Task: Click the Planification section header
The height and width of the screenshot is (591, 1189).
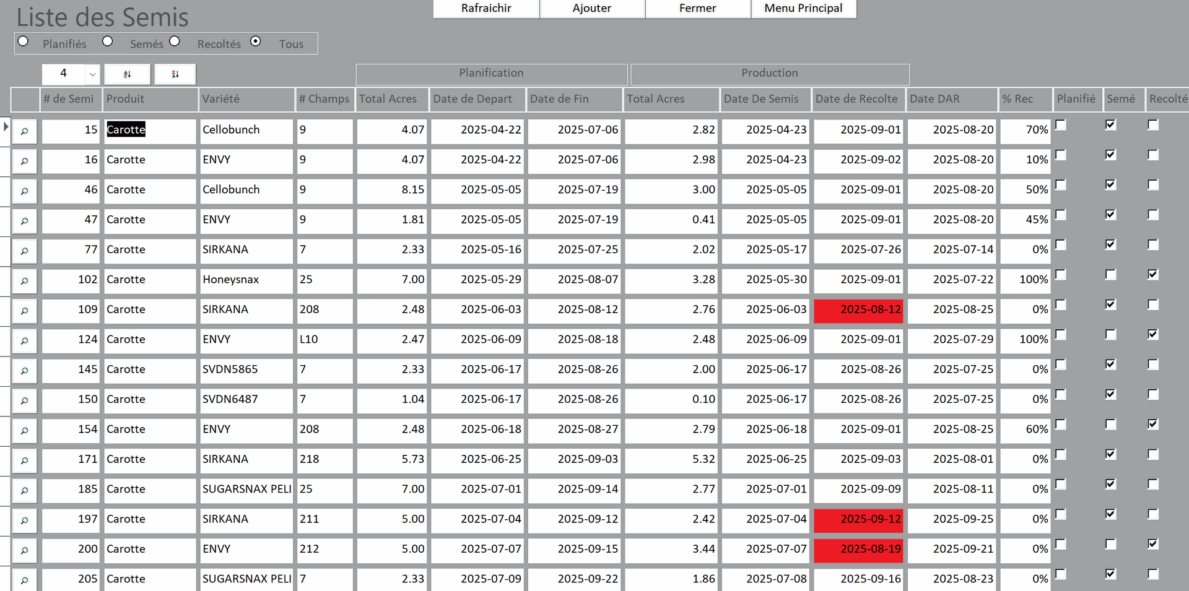Action: 491,74
